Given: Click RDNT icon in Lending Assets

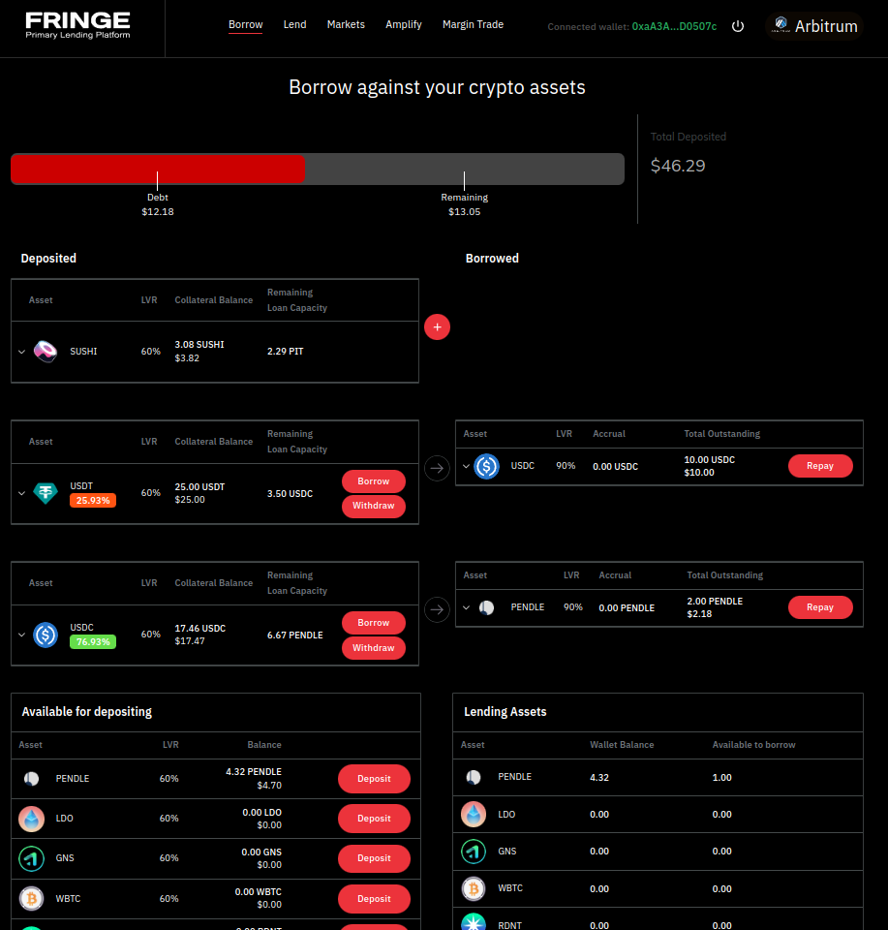Looking at the screenshot, I should click(x=473, y=921).
